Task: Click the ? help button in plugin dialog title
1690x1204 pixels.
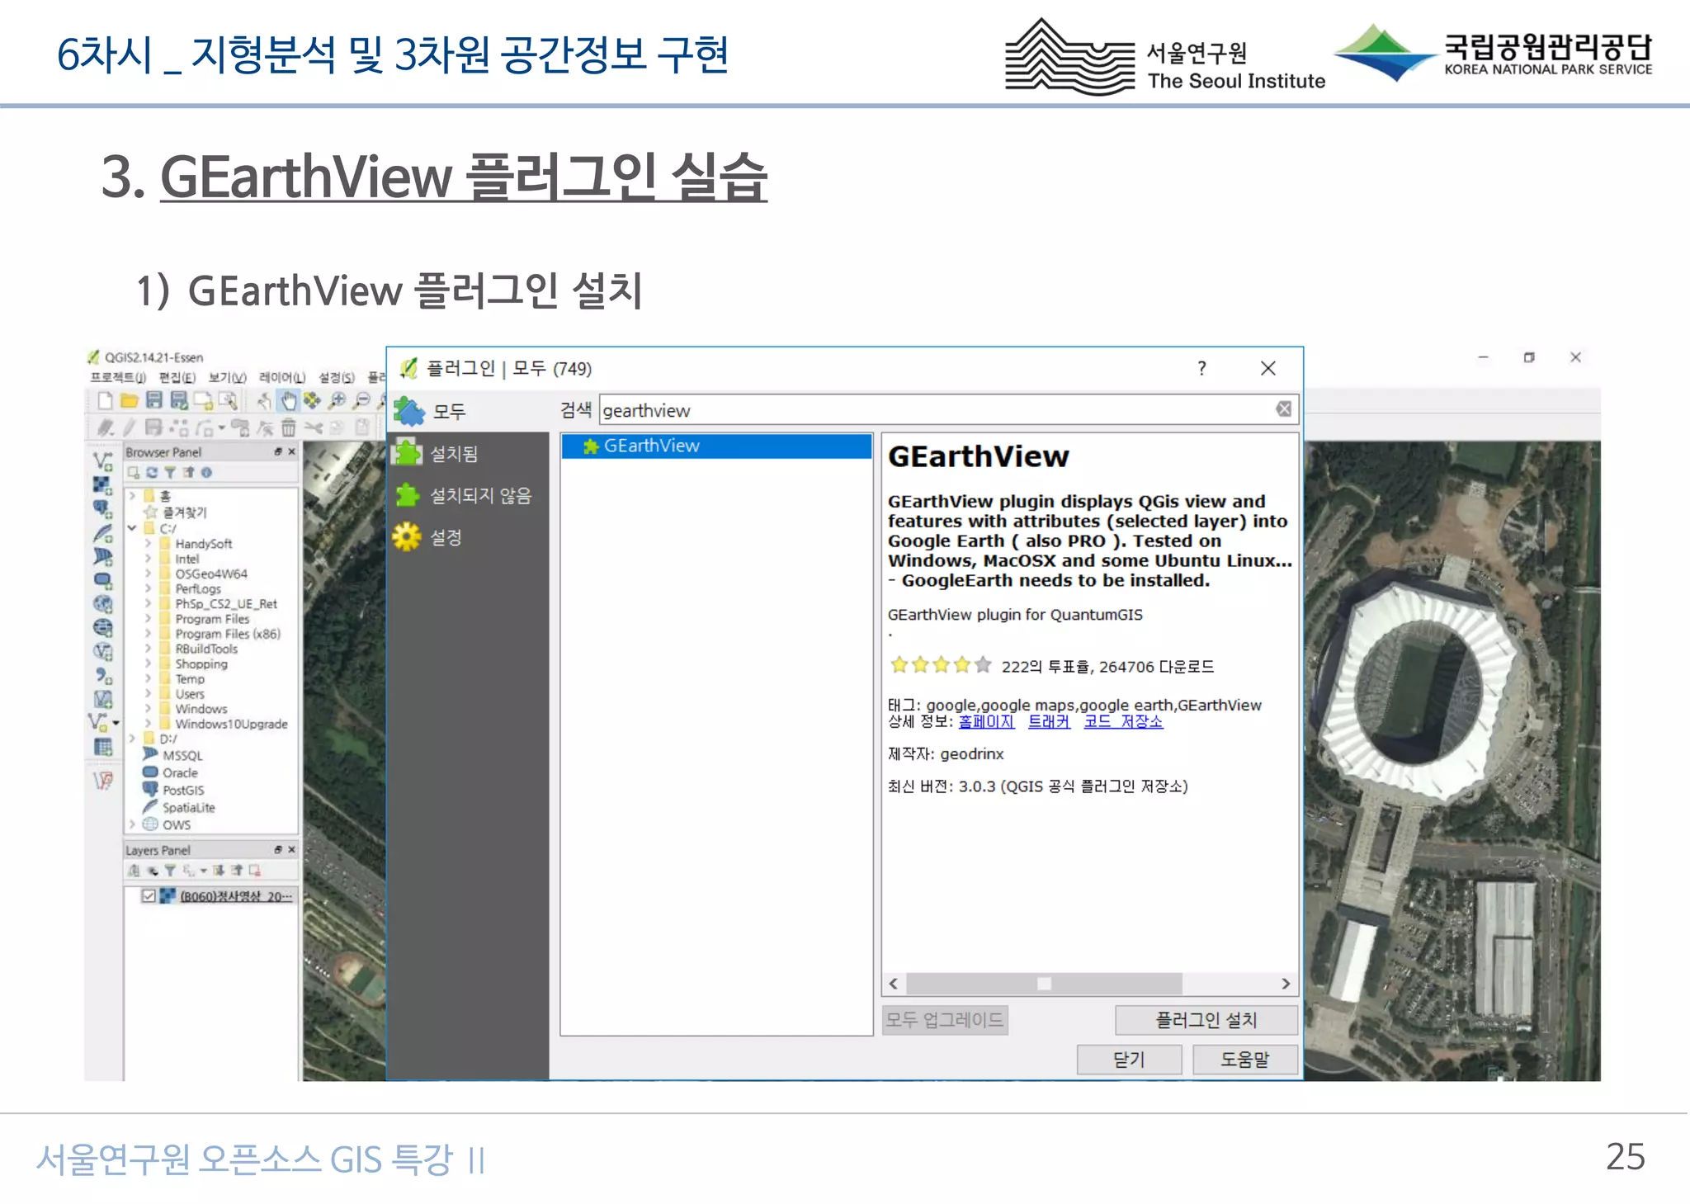Action: point(1201,368)
